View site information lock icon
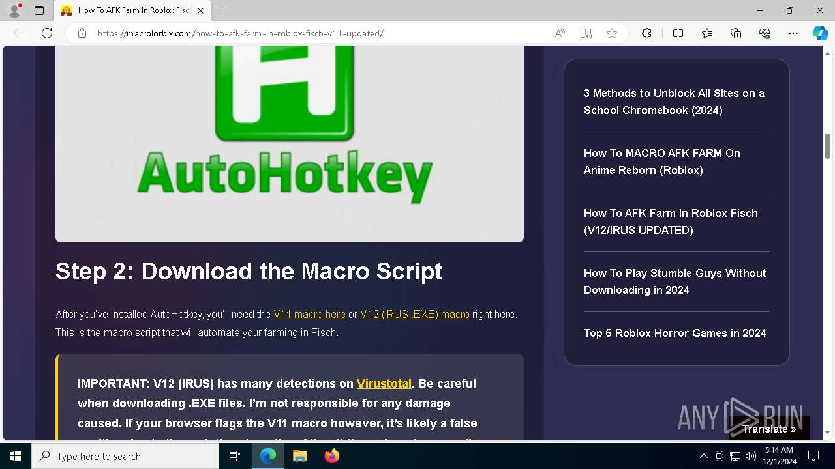Screen dimensions: 835x469 82,33
